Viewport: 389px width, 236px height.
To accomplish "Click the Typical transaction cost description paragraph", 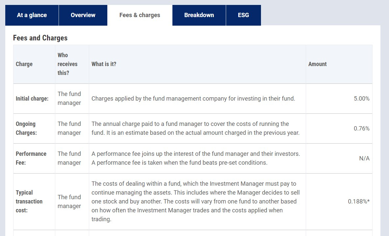I will [x=195, y=201].
